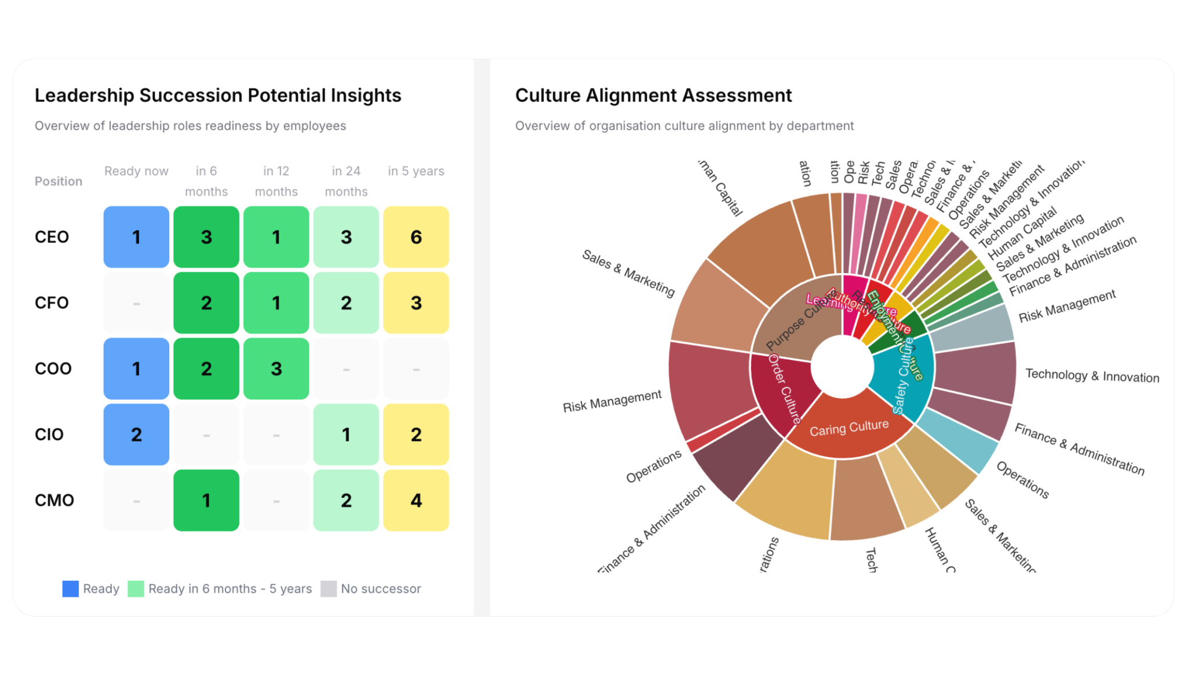Click the empty CFO 'Ready now' cell
Viewport: 1187px width, 685px height.
pos(136,303)
